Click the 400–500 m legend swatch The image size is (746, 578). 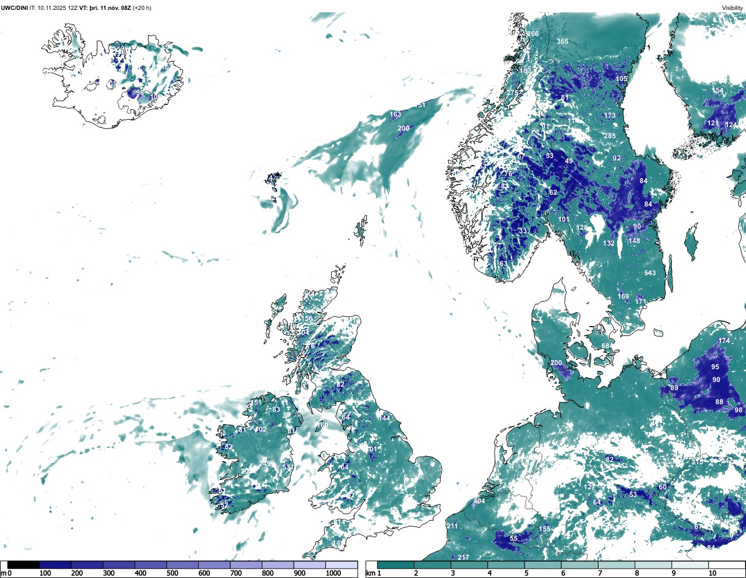151,565
